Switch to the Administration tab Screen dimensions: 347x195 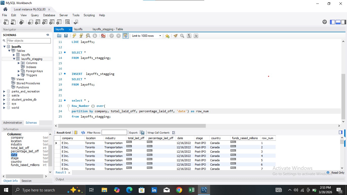click(13, 123)
